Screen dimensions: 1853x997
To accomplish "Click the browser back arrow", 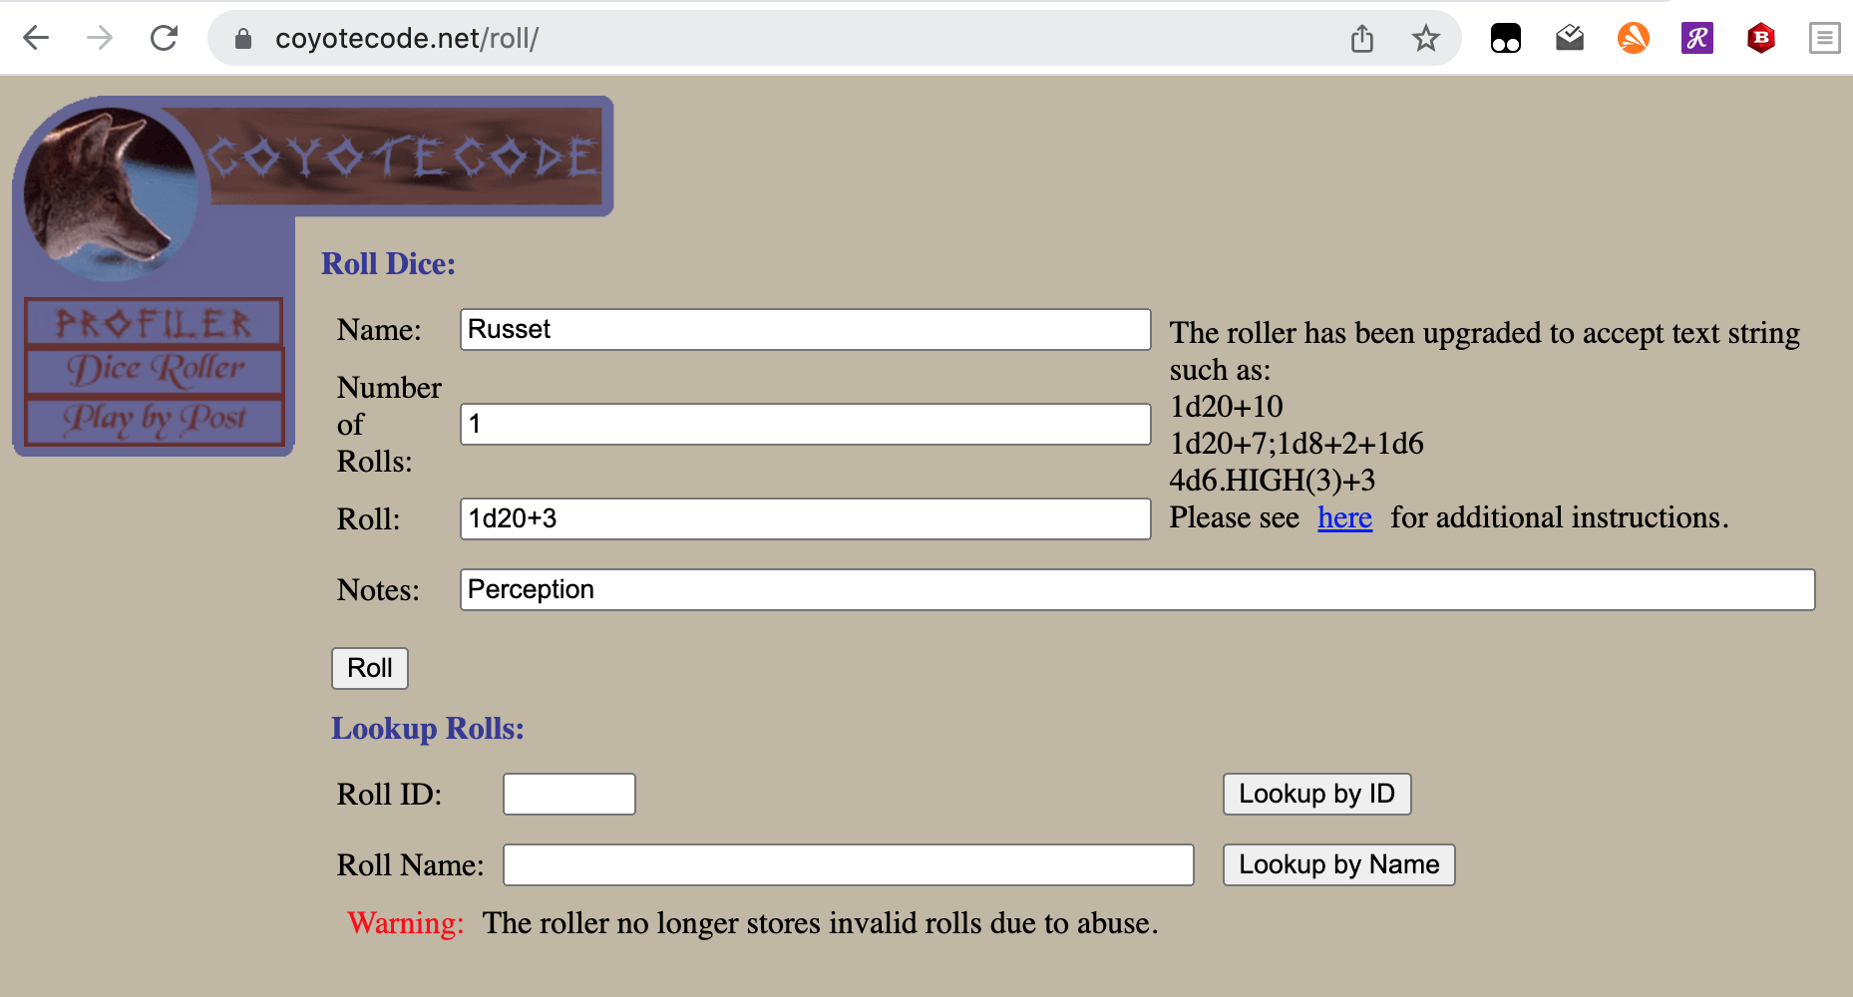I will click(x=36, y=38).
